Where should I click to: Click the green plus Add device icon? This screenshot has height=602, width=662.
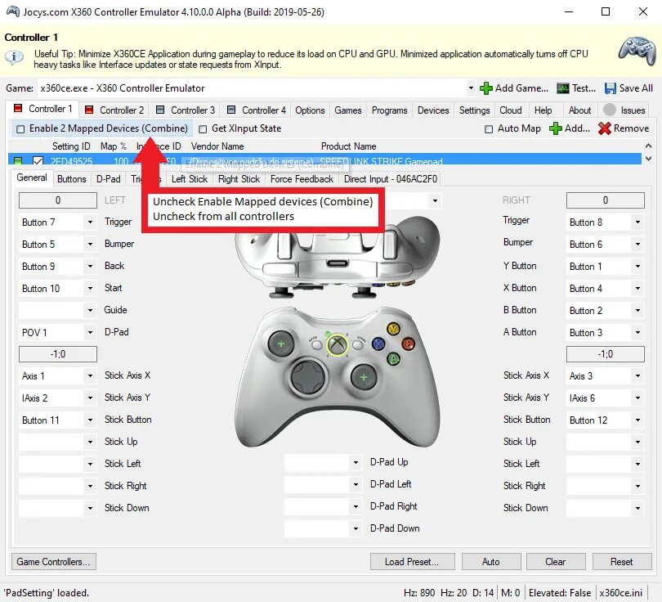(556, 128)
